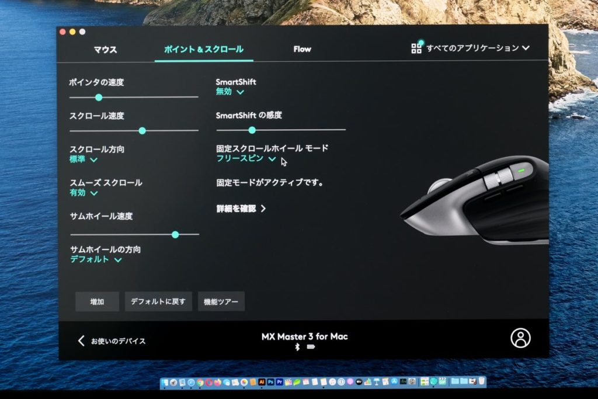Click the green mode-shift button on the mouse
The width and height of the screenshot is (598, 399).
click(x=520, y=171)
